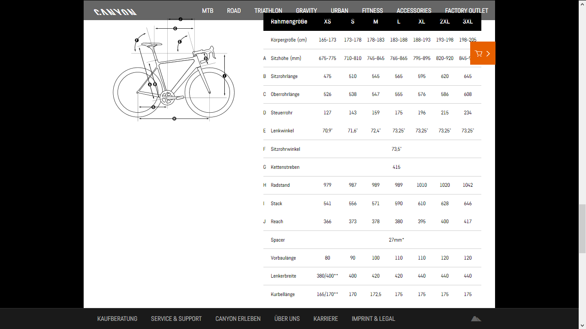
Task: Open the ACCESSORIES menu
Action: pos(414,11)
